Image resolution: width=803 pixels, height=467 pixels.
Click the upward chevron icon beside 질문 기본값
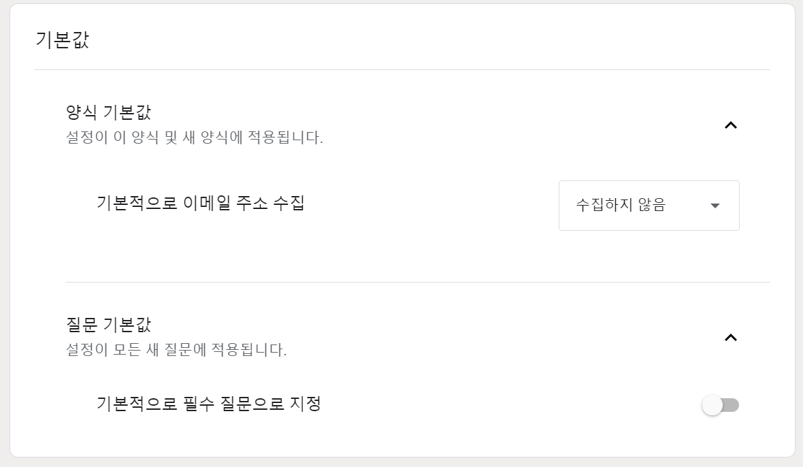pyautogui.click(x=731, y=338)
